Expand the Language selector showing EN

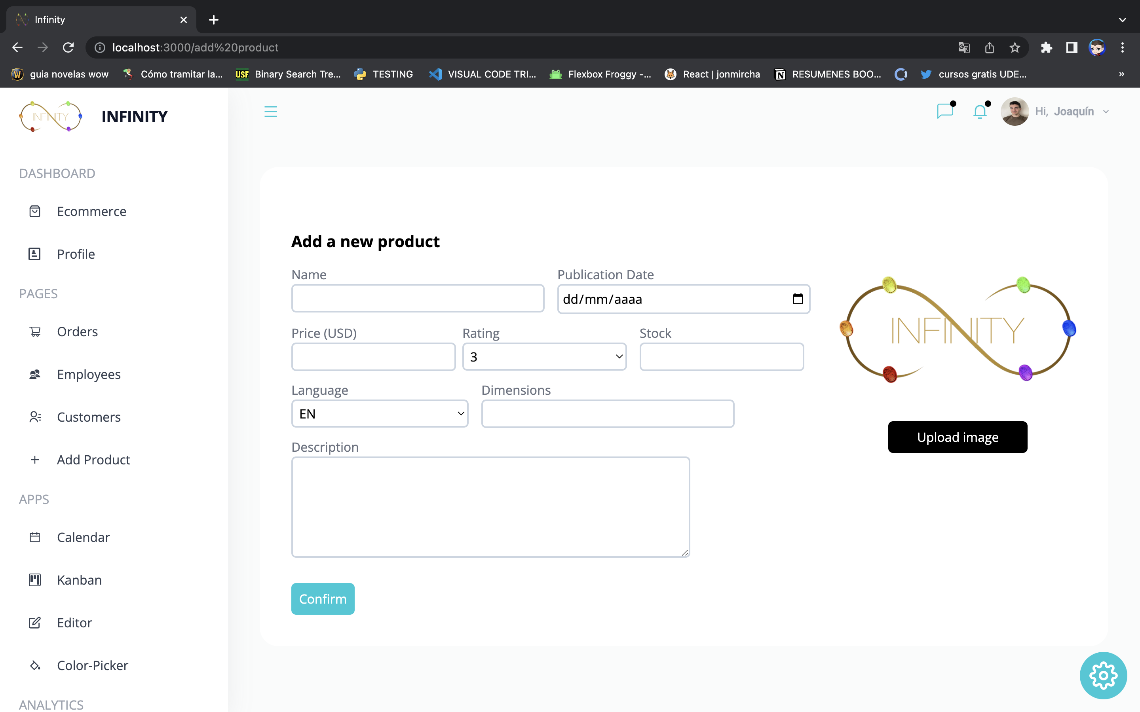[x=380, y=413]
